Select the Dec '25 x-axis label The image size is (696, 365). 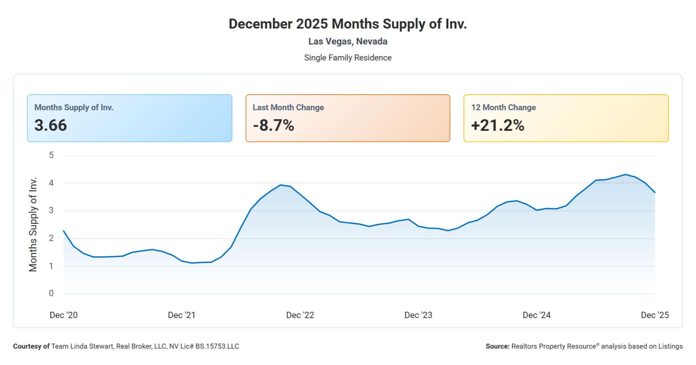coord(655,315)
